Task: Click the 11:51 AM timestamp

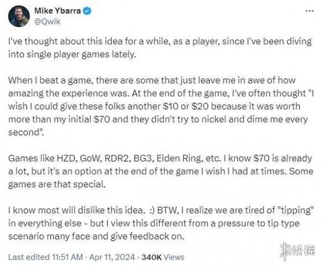Action: point(67,257)
